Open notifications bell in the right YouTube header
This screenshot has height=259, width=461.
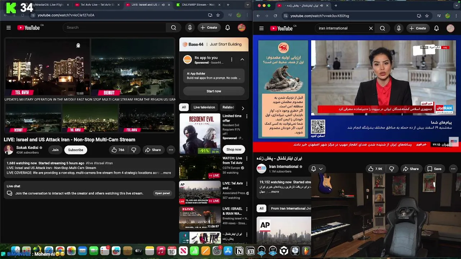437,28
